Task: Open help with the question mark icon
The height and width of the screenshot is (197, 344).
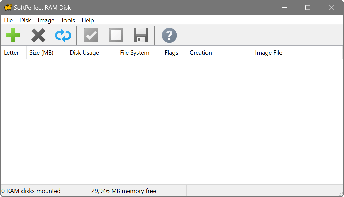Action: pyautogui.click(x=169, y=35)
